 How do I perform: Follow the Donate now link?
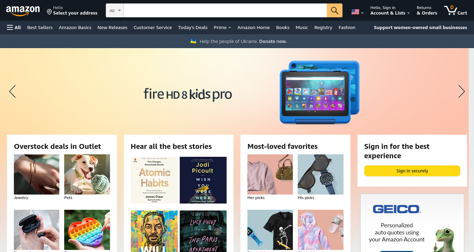pyautogui.click(x=273, y=41)
